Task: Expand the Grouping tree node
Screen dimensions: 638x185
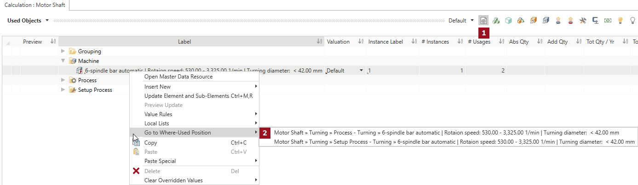Action: point(63,51)
